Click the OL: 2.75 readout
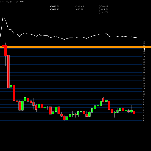Viewport: 151px width, 151px height. 103,13
